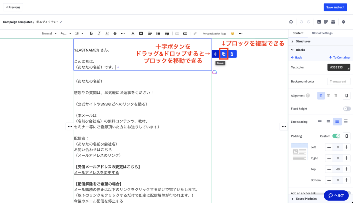Open editor settings with the gear icon
This screenshot has height=203, width=353.
point(343,22)
